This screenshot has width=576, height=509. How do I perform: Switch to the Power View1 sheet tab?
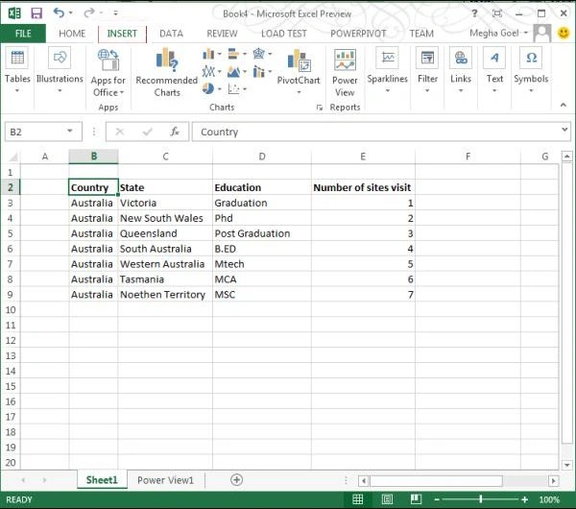(x=165, y=480)
